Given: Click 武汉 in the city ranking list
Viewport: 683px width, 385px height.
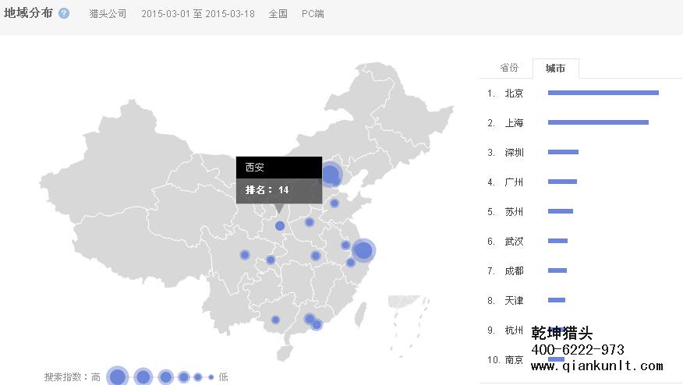Looking at the screenshot, I should pyautogui.click(x=514, y=242).
